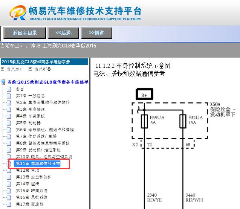Image resolution: width=240 pixels, height=209 pixels.
Task: Click document icon beside 第9章
Action: (x=9, y=150)
